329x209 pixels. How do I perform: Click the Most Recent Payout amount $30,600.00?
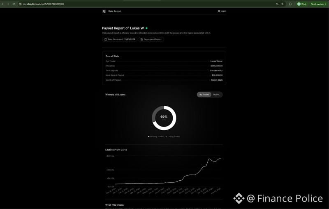point(217,75)
